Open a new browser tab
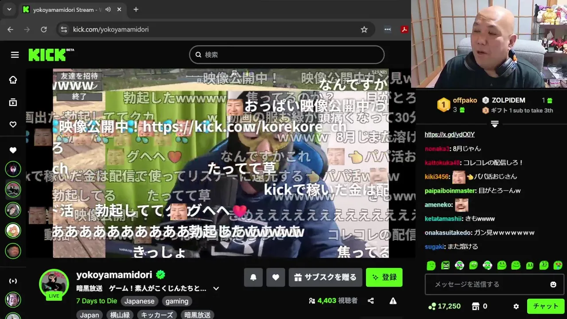This screenshot has width=567, height=319. point(136,9)
